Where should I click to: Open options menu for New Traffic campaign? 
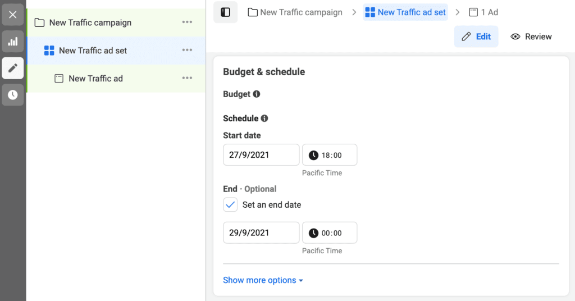[x=187, y=22]
